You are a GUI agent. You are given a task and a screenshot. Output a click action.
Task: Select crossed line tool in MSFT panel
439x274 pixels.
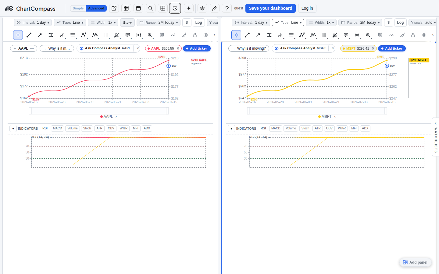tap(280, 35)
